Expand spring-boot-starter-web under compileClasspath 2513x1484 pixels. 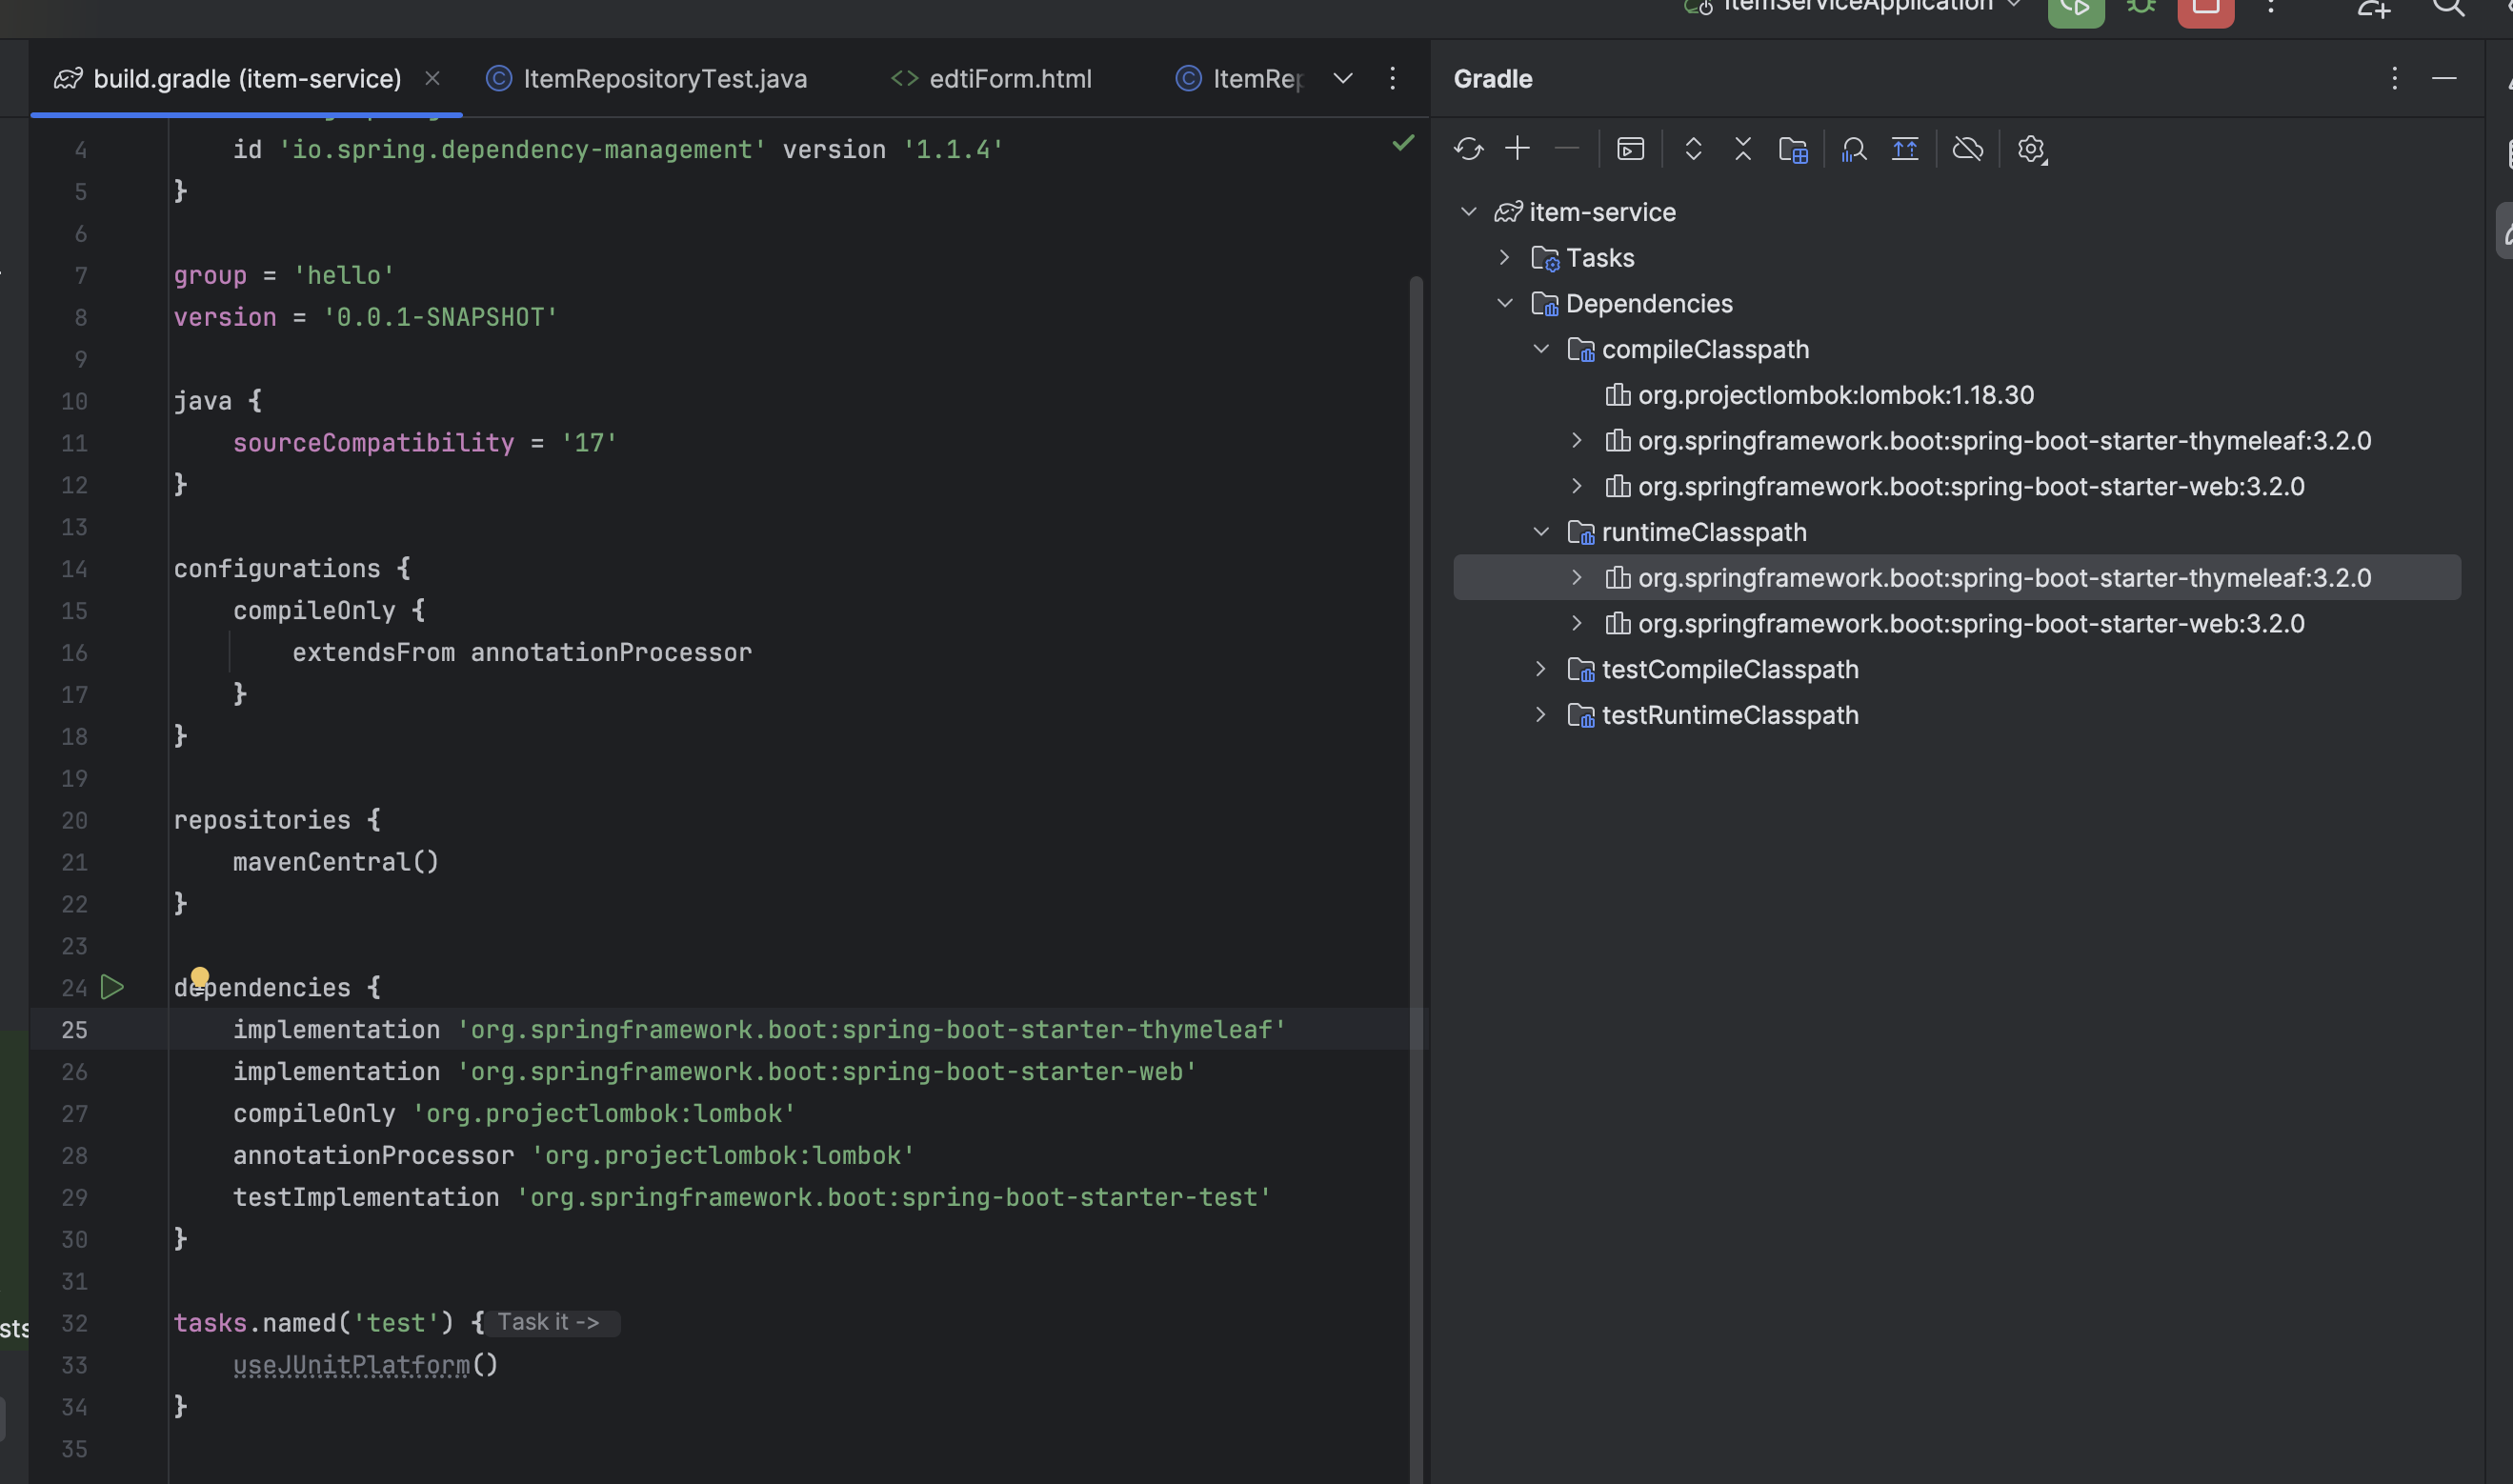(1577, 486)
